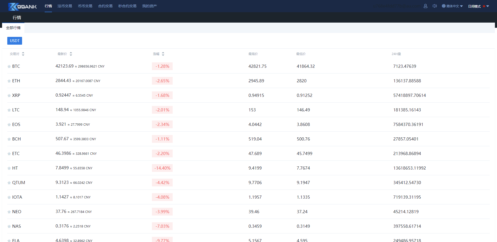Open the 简体中文 language dropdown
This screenshot has height=242, width=497.
[x=452, y=6]
